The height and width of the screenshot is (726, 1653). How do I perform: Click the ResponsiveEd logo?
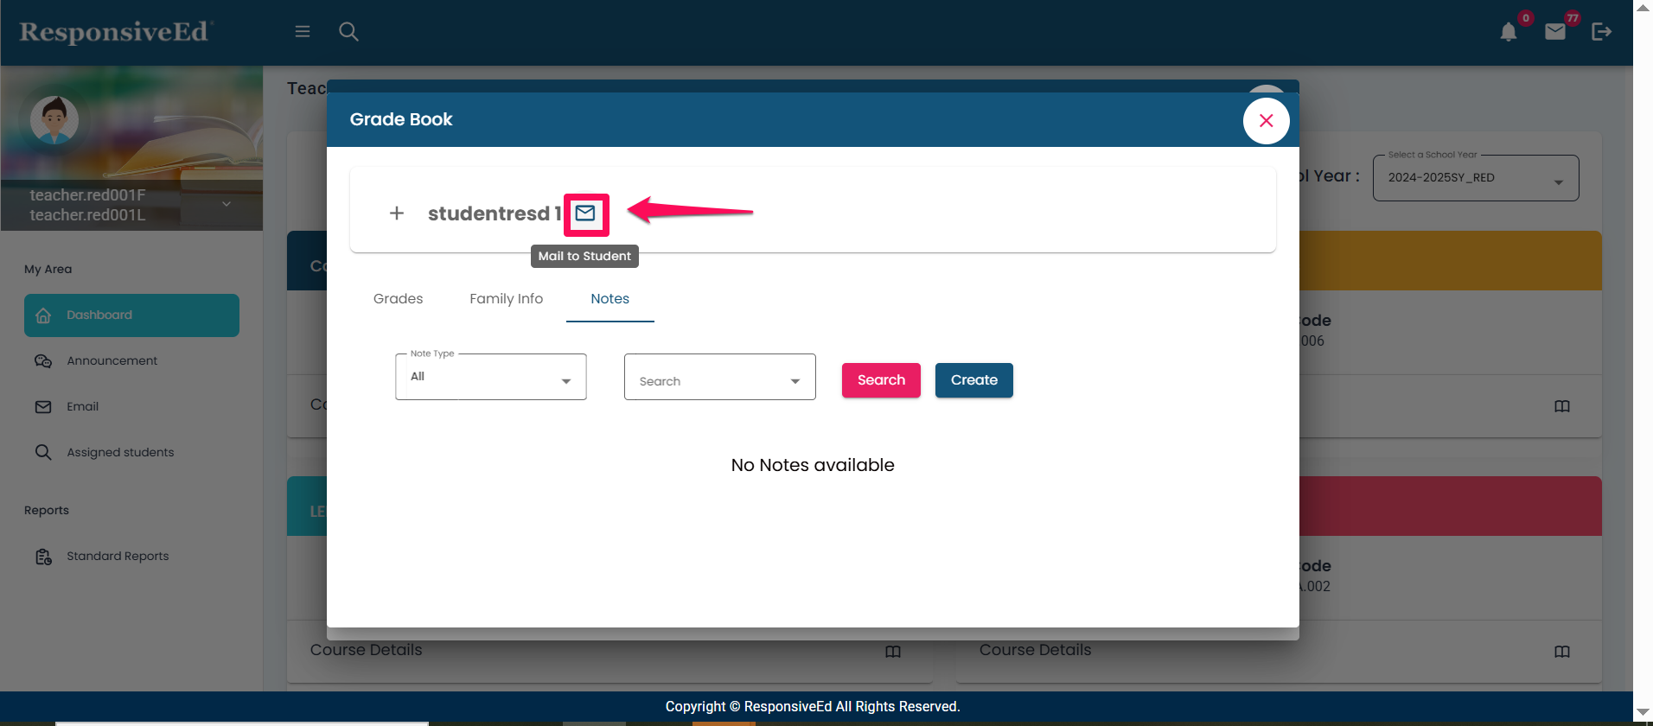click(x=115, y=32)
